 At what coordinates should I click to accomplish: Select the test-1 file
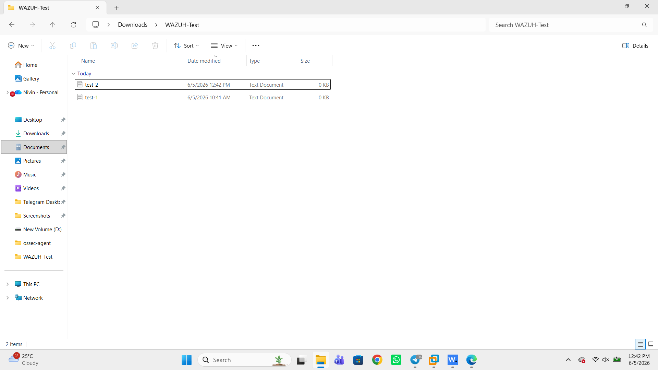[x=203, y=97]
